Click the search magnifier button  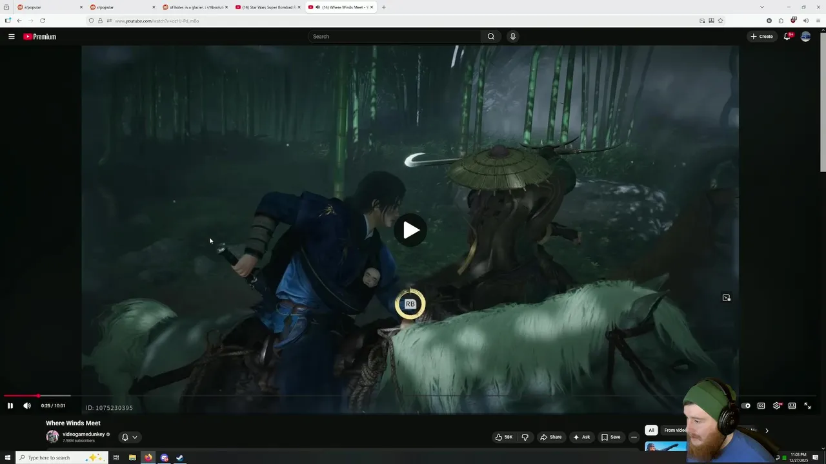tap(491, 37)
